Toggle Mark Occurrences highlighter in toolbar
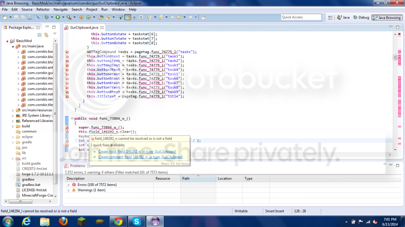The image size is (405, 227). 128,17
